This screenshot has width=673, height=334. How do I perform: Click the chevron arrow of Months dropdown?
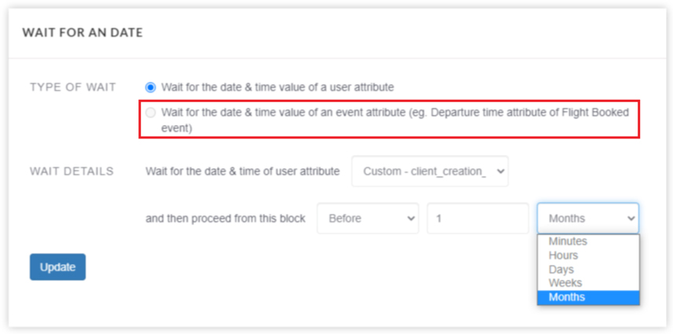coord(631,218)
